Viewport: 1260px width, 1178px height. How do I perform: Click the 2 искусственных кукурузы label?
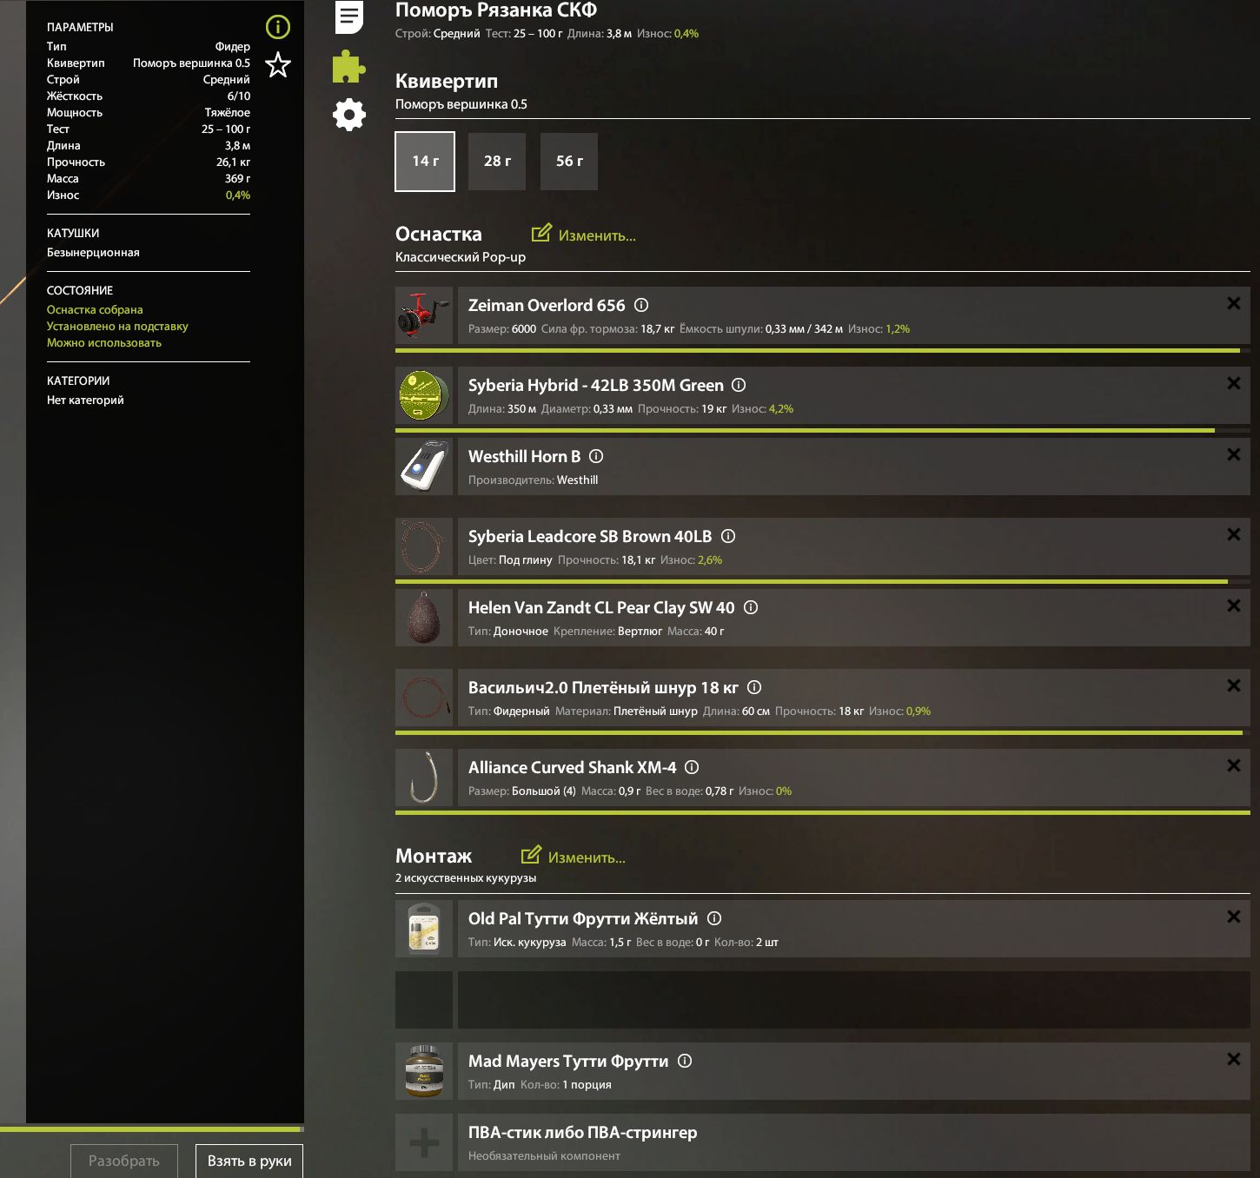pyautogui.click(x=466, y=877)
